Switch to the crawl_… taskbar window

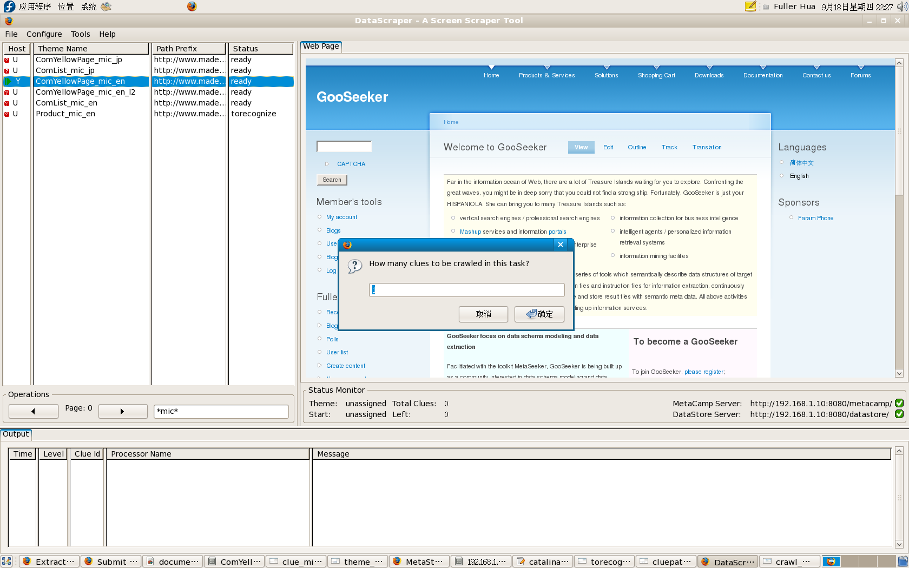tap(789, 562)
